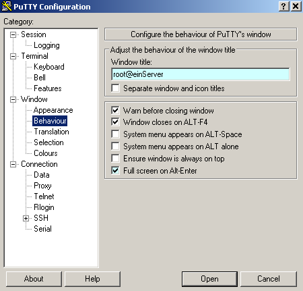Select the Session category
This screenshot has height=291, width=303.
(34, 34)
